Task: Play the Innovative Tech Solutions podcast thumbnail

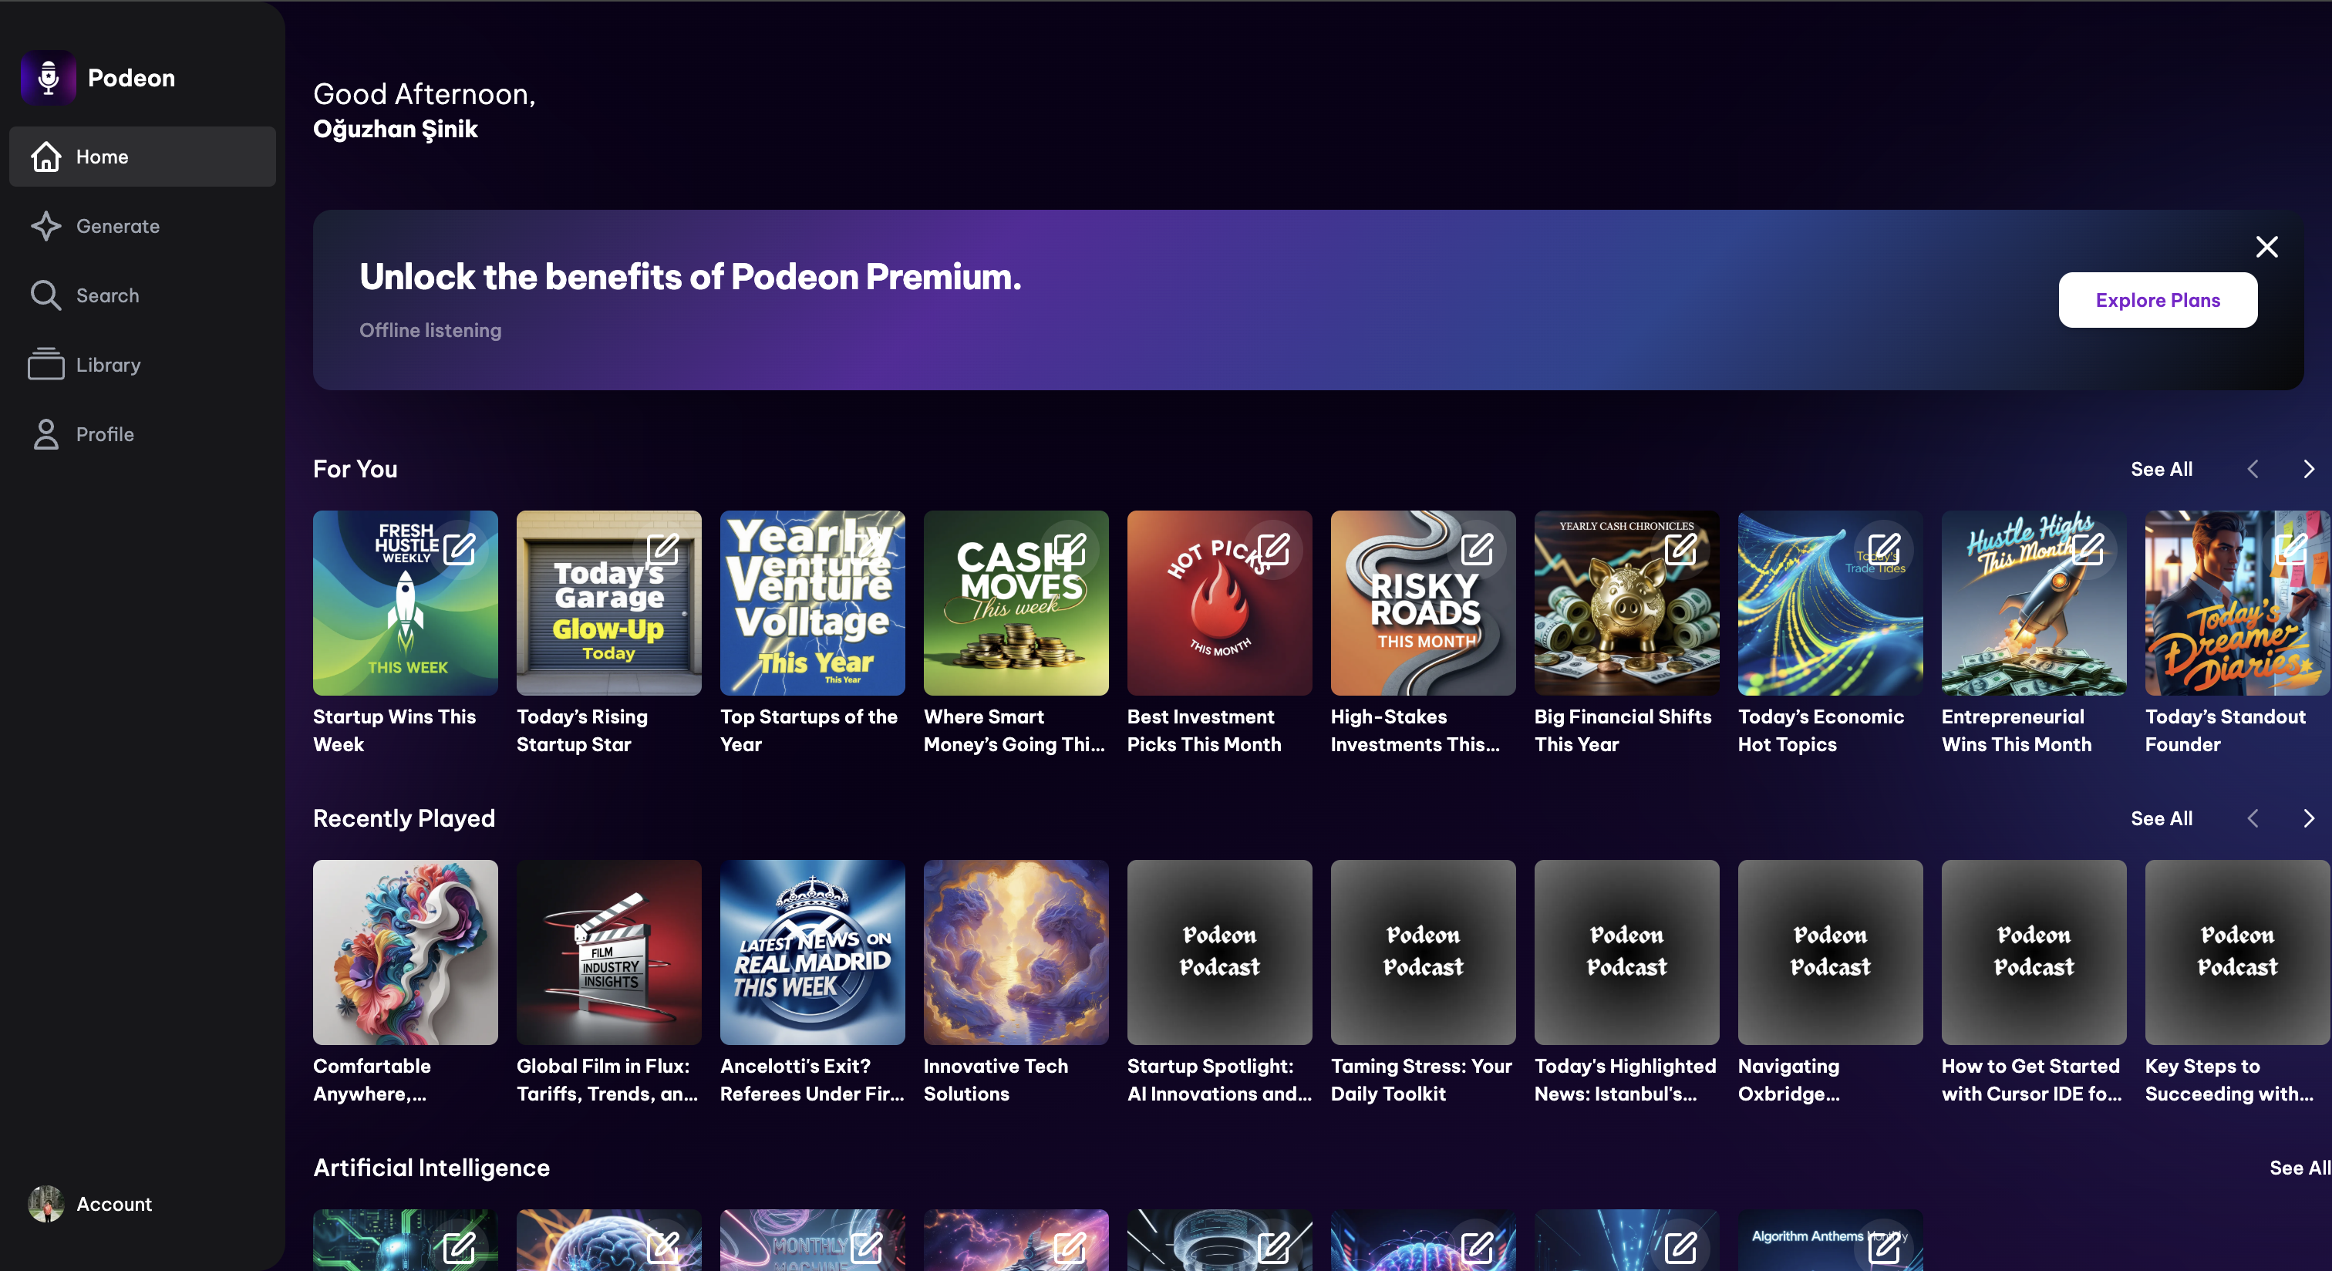Action: click(1016, 952)
